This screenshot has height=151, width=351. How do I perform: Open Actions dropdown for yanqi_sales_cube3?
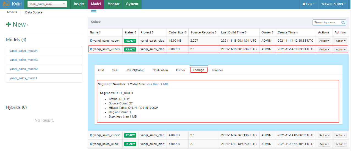click(x=324, y=50)
